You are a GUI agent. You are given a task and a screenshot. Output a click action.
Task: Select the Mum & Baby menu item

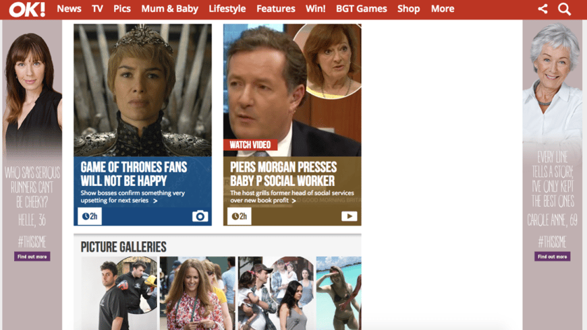169,9
